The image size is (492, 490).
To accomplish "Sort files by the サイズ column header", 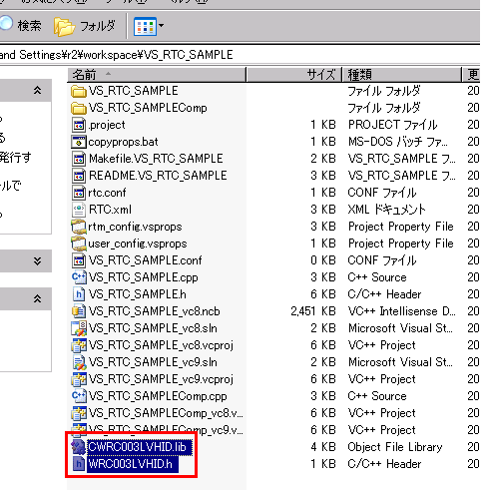I will click(x=294, y=75).
